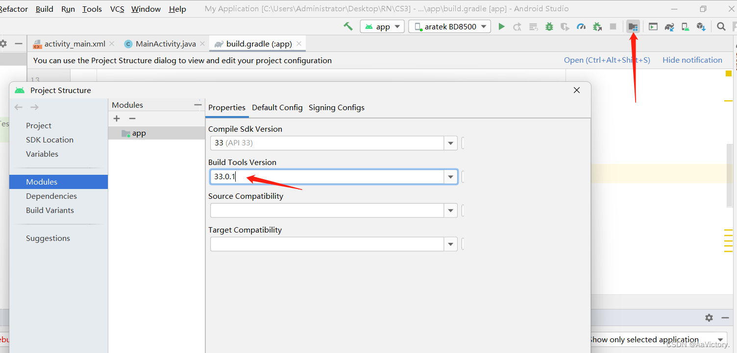Screen dimensions: 737x353
Task: Click the Search Everywhere magnifier icon
Action: (x=721, y=26)
